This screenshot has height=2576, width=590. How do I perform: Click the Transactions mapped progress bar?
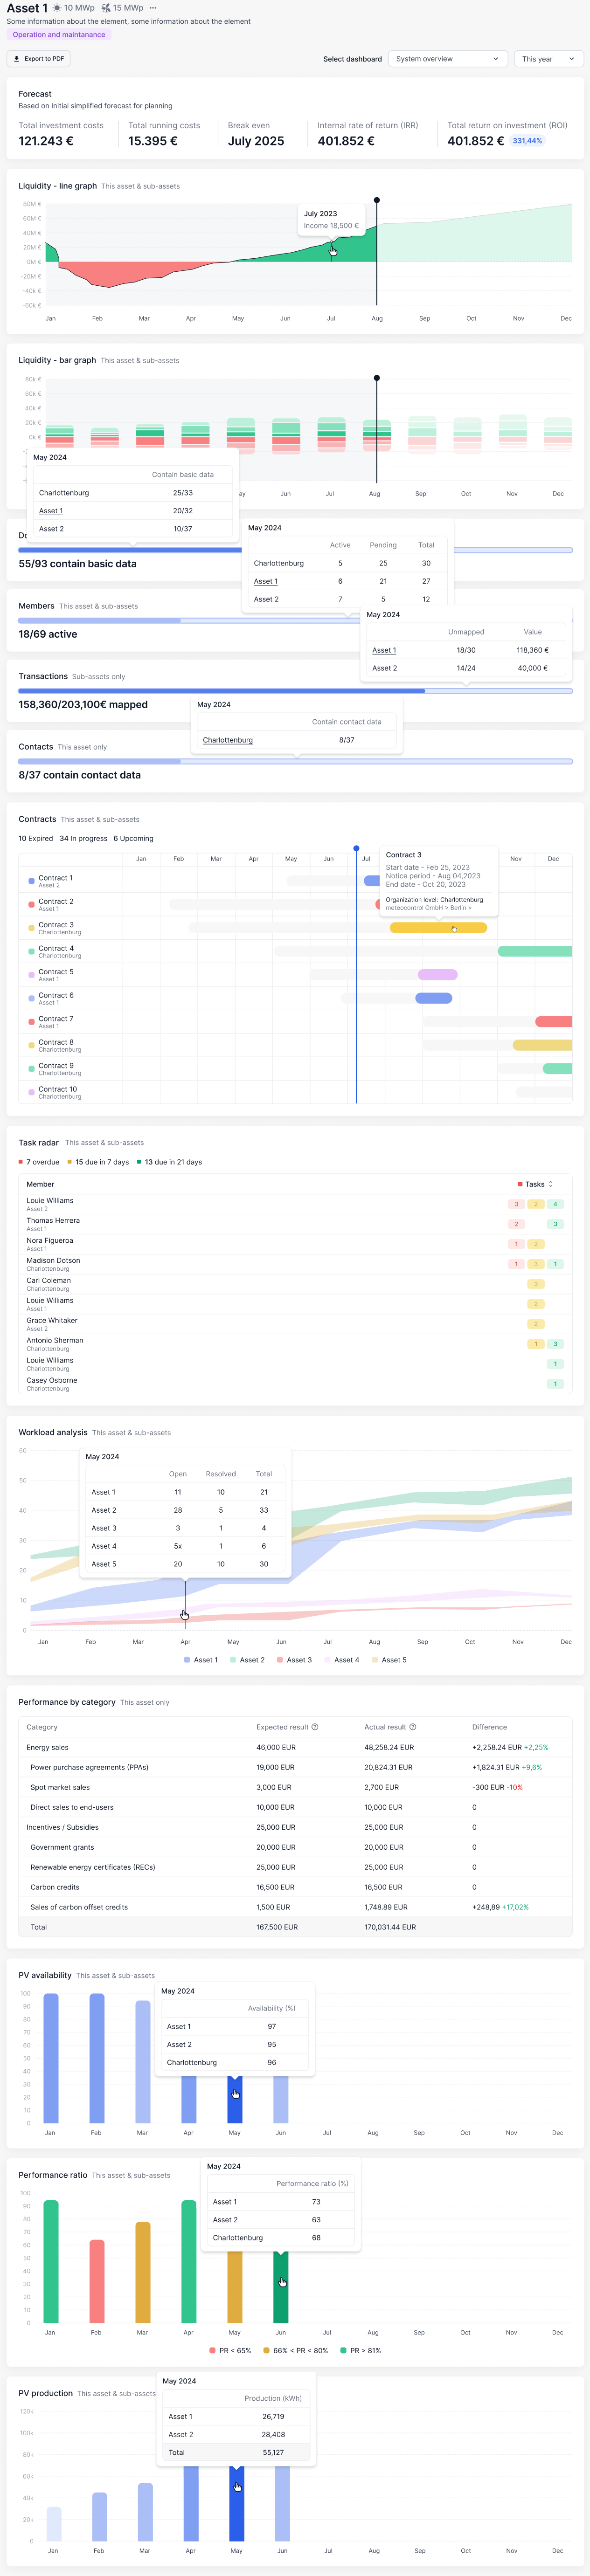295,691
